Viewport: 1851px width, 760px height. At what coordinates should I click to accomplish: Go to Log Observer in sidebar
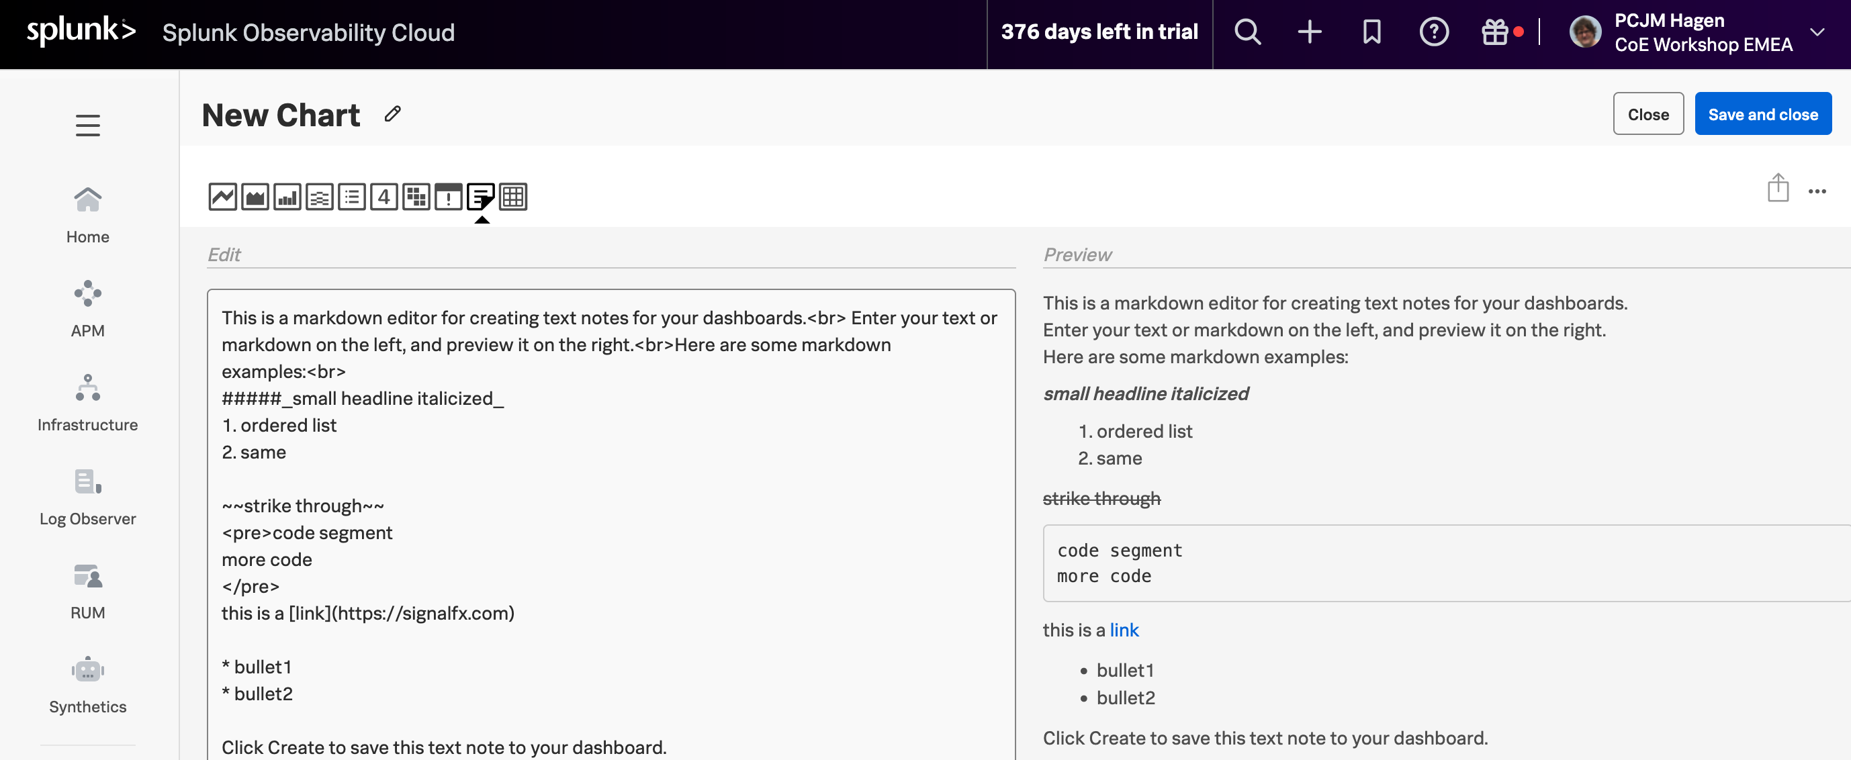coord(88,497)
